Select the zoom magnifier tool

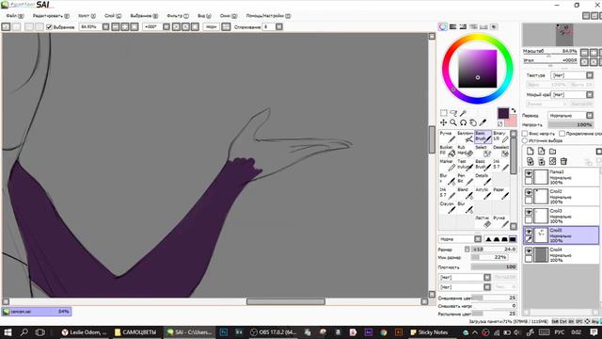coord(453,122)
